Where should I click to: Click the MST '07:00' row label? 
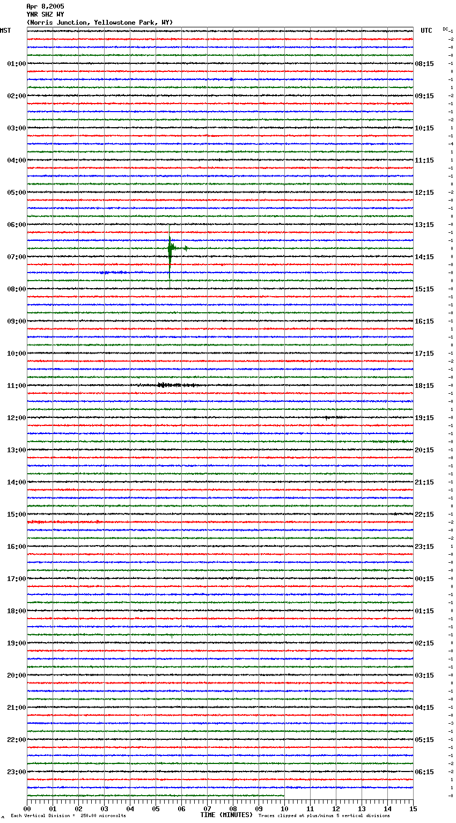pyautogui.click(x=16, y=257)
